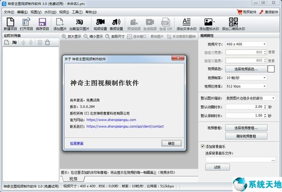Screen dimensions: 282x192
Task: Click the 更换图片 (replace picture) button
Action: pos(157,37)
